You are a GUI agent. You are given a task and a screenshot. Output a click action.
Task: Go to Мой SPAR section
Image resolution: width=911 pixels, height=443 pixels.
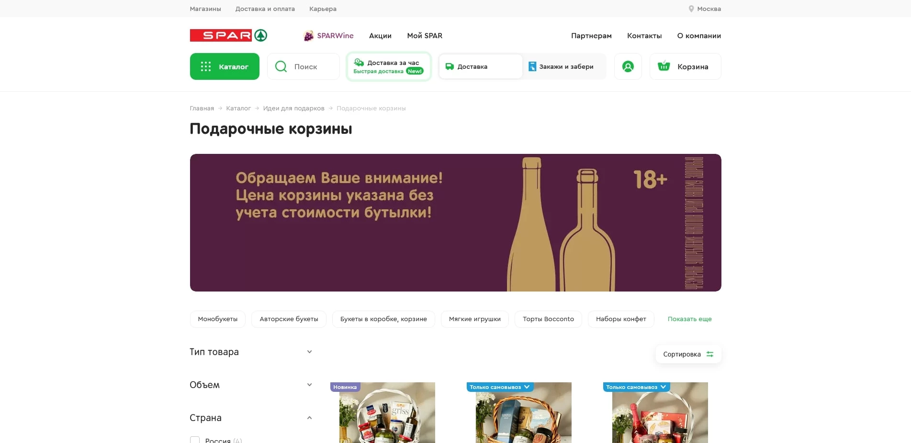pos(424,35)
